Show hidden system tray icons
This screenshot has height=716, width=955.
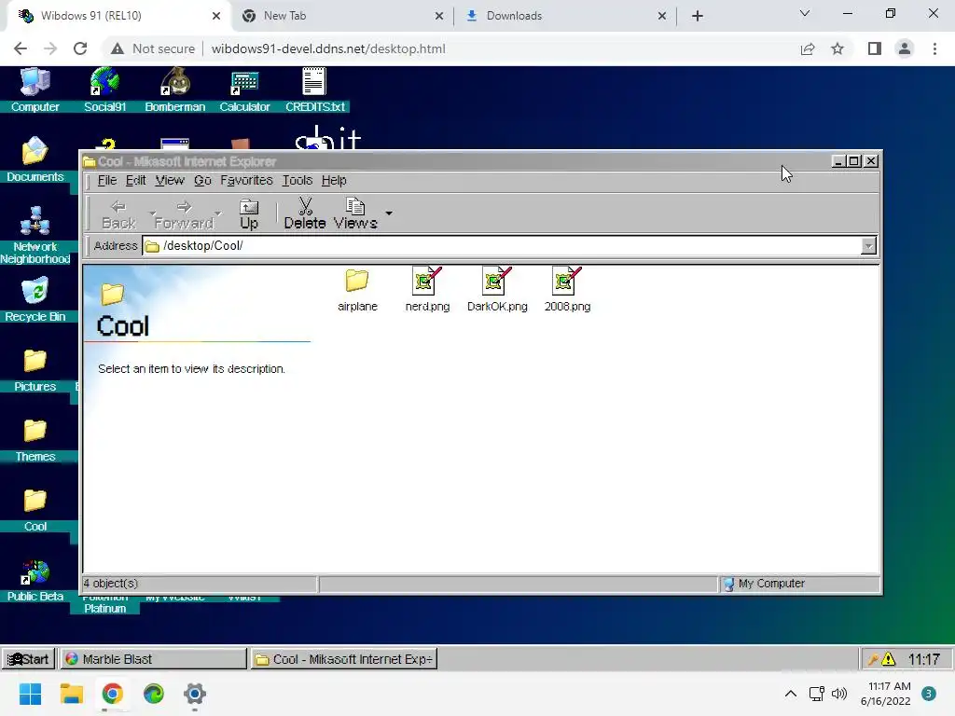coord(791,694)
